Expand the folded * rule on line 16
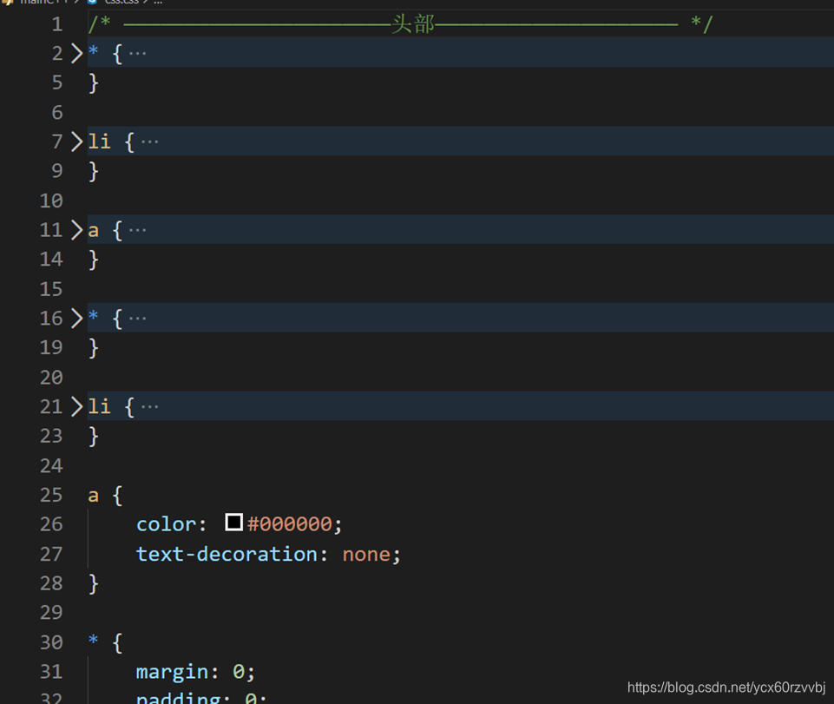Screen dimensions: 834x704 coord(76,318)
